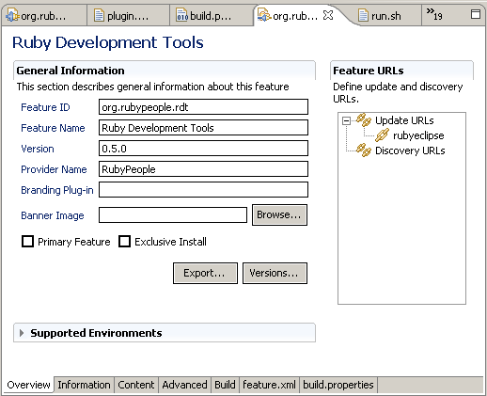This screenshot has height=396, width=487.
Task: Select the Discovery URLs tree item
Action: (410, 150)
